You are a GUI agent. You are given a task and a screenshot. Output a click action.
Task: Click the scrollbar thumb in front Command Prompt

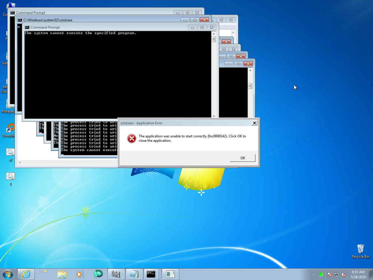214,39
